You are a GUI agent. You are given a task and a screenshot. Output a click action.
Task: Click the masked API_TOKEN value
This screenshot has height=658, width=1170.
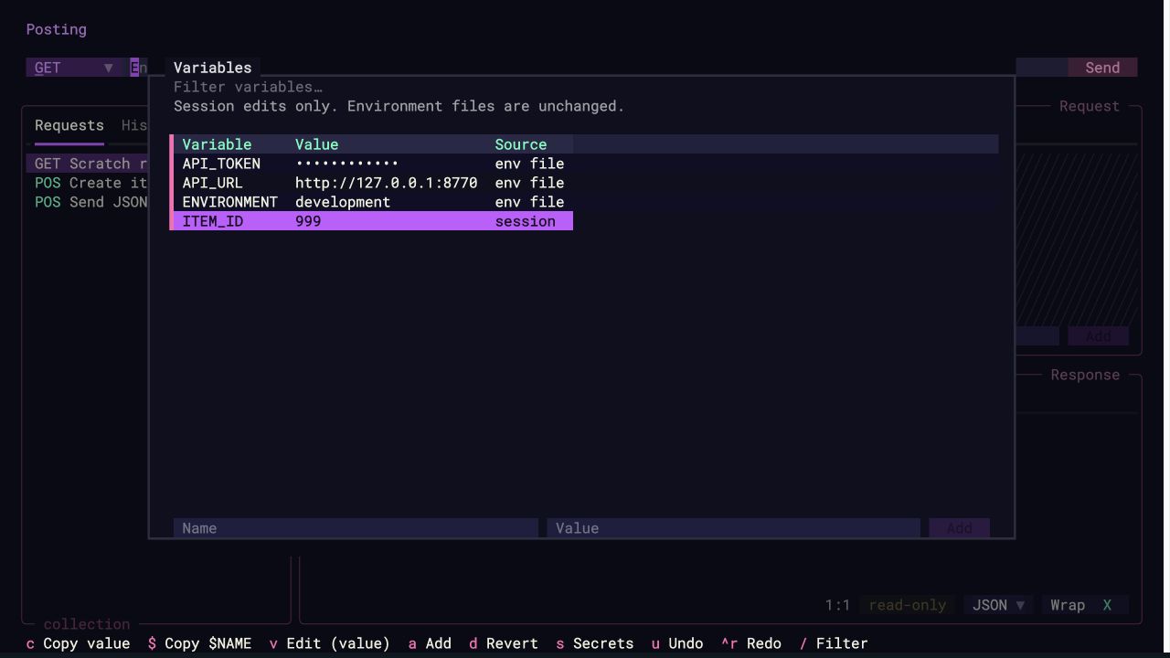tap(346, 164)
